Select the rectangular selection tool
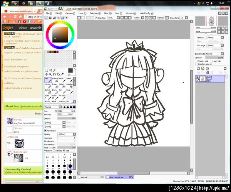Image resolution: width=231 pixels, height=192 pixels. pyautogui.click(x=47, y=71)
